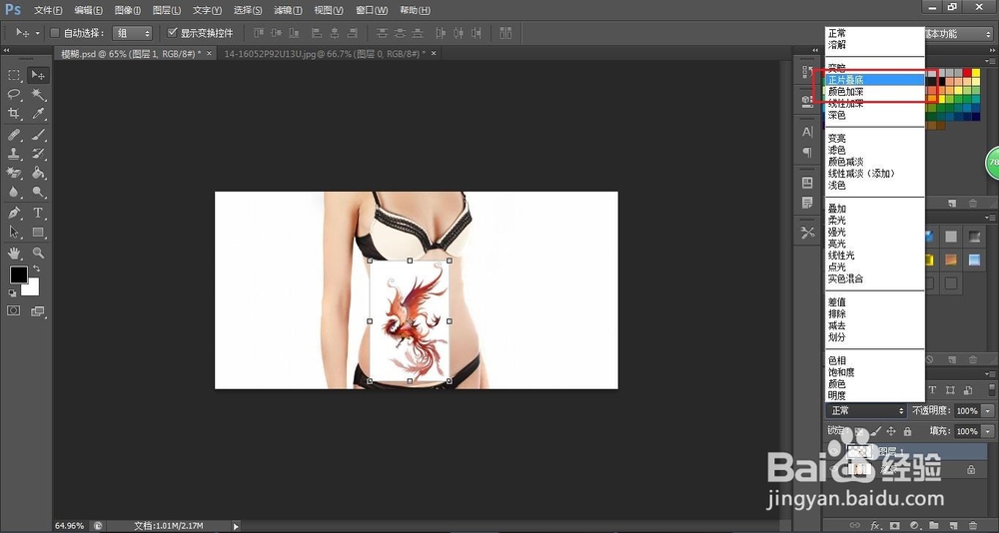Select the Hand tool
The width and height of the screenshot is (999, 533).
click(x=13, y=253)
